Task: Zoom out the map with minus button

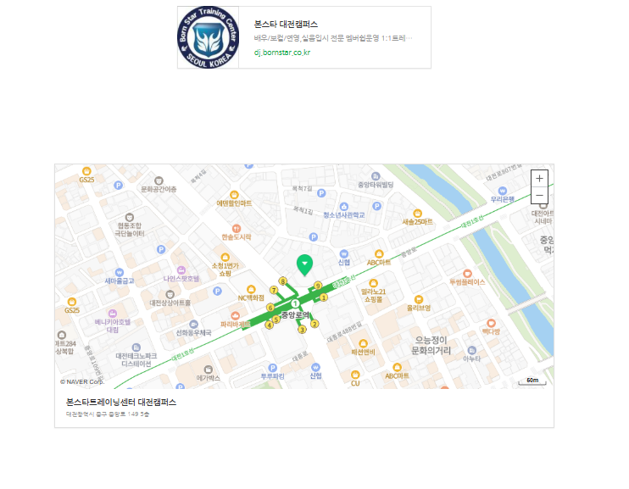Action: tap(539, 196)
